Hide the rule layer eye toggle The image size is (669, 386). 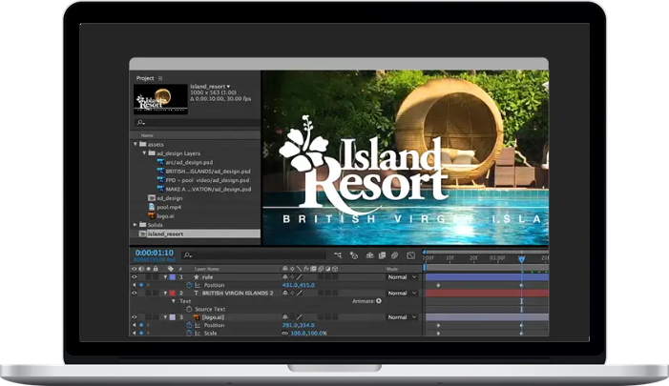pyautogui.click(x=134, y=277)
